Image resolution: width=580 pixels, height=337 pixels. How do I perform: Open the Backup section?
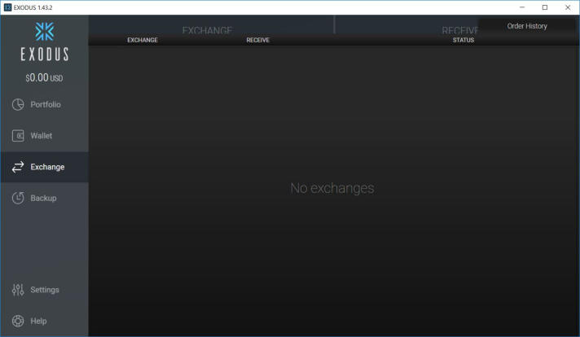[44, 198]
